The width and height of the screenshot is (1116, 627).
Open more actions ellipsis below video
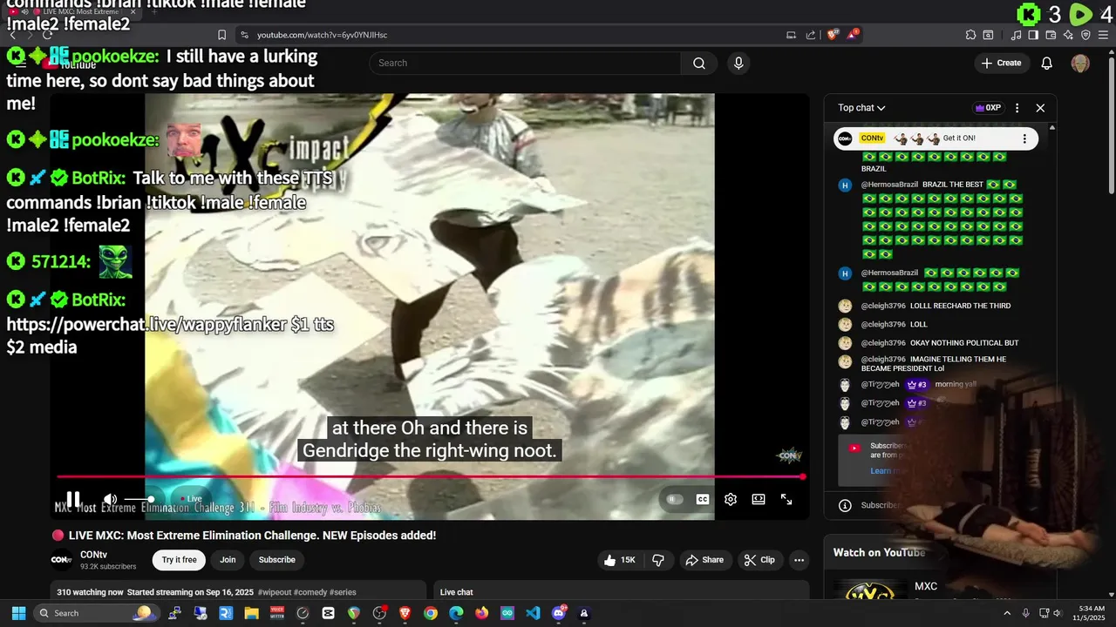click(799, 560)
